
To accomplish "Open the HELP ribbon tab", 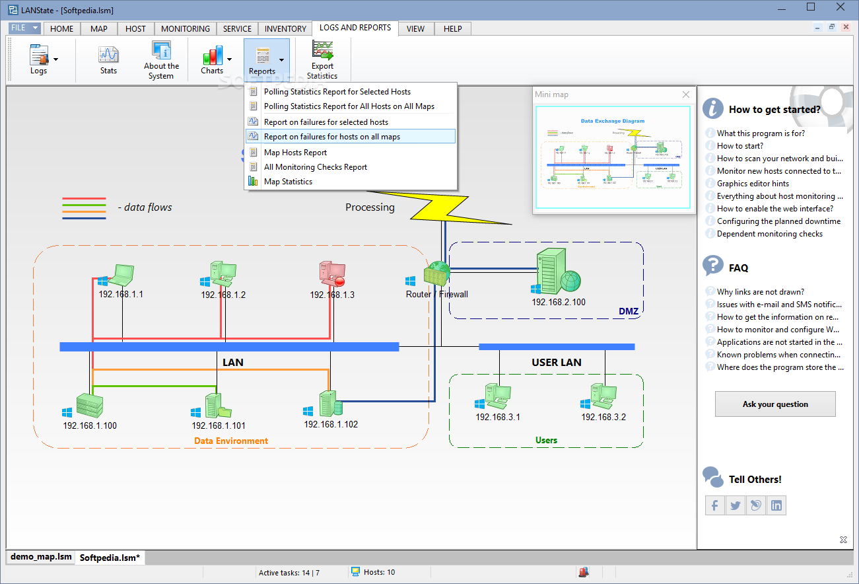I will tap(453, 28).
